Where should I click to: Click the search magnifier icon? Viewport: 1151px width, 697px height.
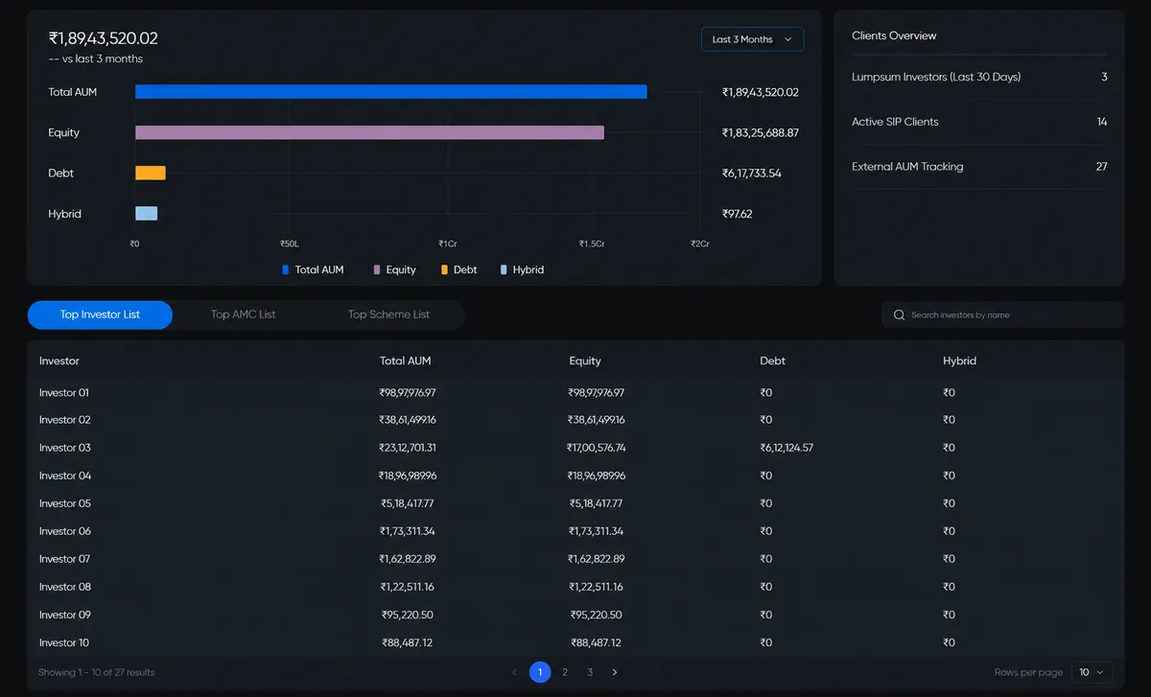coord(899,314)
